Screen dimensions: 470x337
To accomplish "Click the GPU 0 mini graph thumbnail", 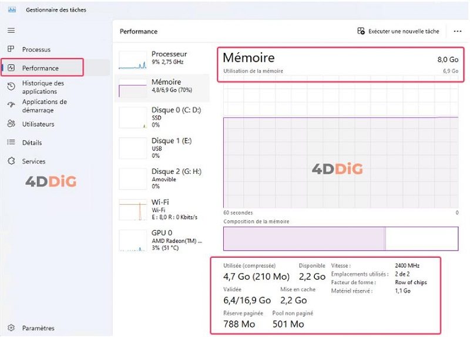I will 133,241.
